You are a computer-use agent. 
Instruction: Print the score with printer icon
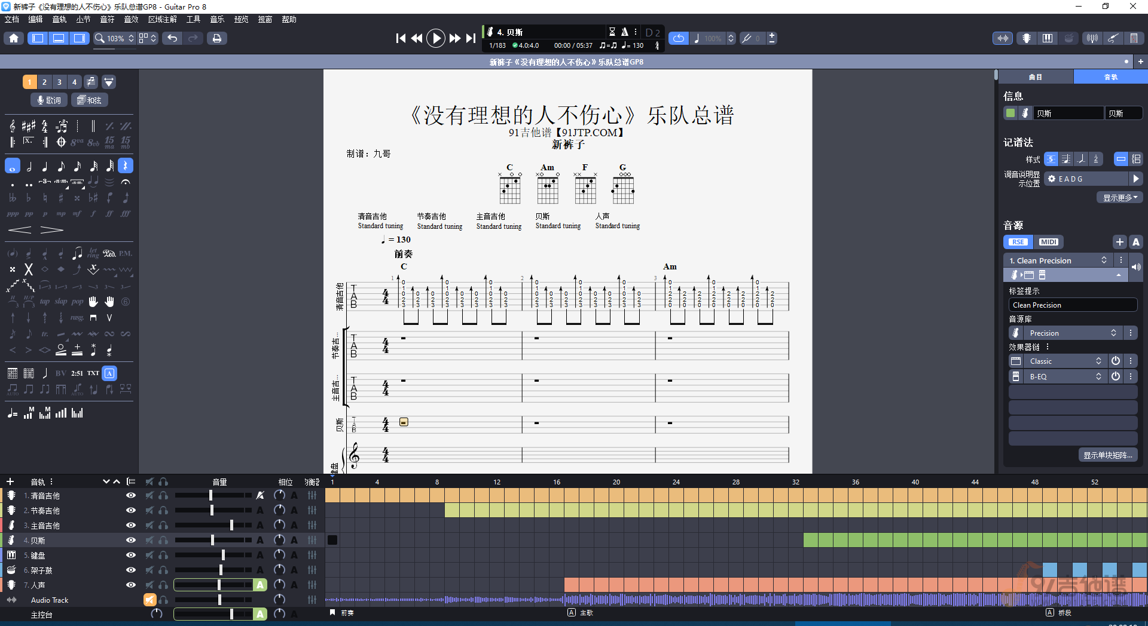tap(216, 38)
